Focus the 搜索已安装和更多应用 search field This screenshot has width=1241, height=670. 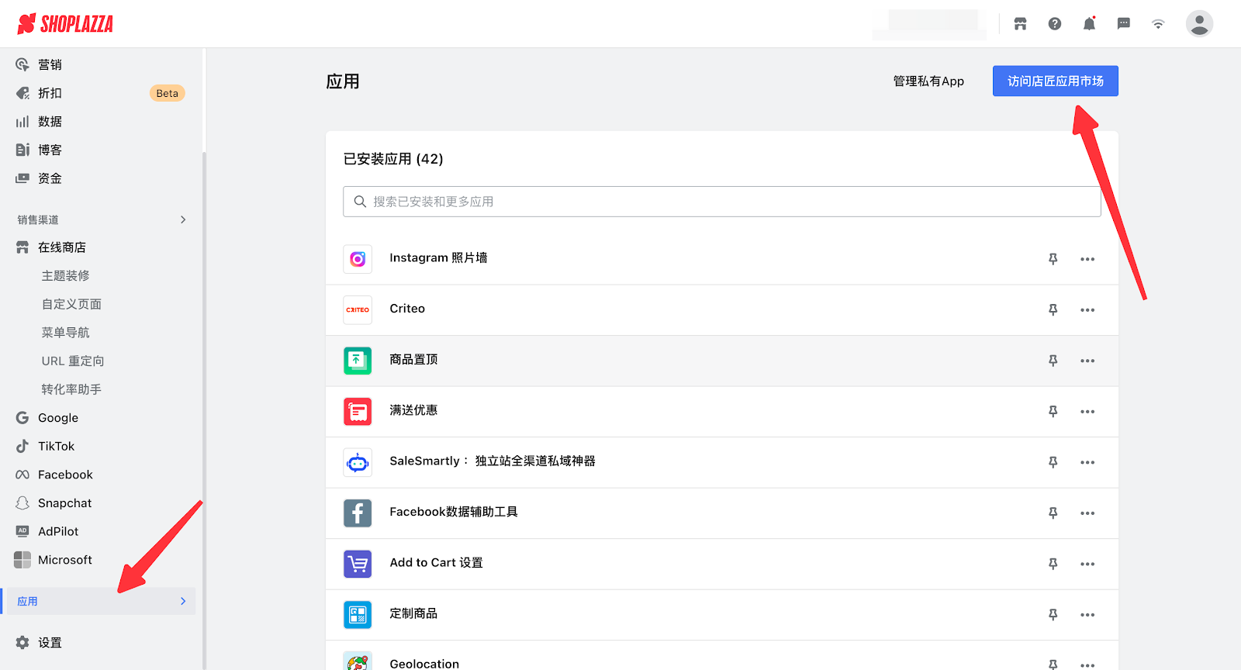(x=721, y=202)
